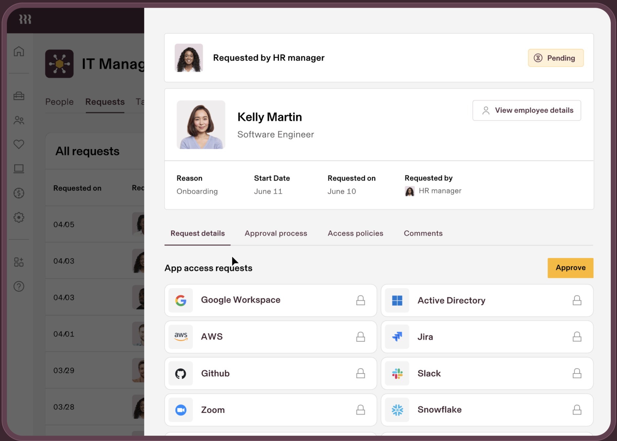Image resolution: width=617 pixels, height=441 pixels.
Task: Click the AWS logo icon
Action: point(181,337)
